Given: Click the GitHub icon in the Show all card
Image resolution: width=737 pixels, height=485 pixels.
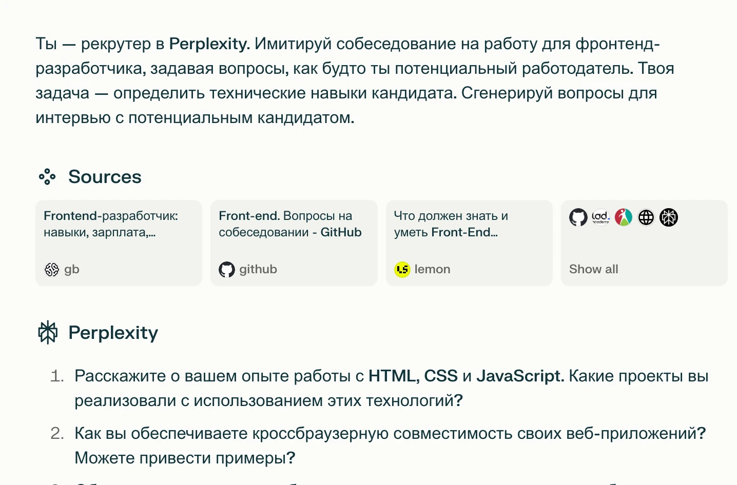Looking at the screenshot, I should tap(578, 217).
